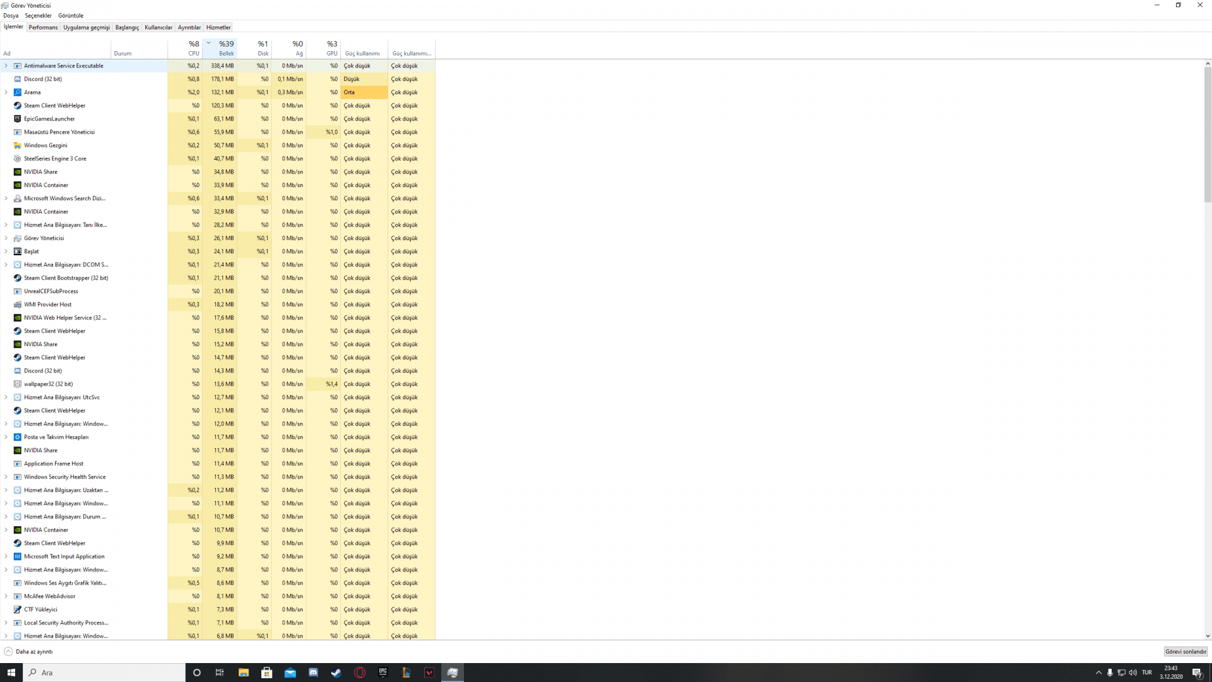Expand the Görev Yöneticisi process row
The height and width of the screenshot is (682, 1212).
(6, 238)
